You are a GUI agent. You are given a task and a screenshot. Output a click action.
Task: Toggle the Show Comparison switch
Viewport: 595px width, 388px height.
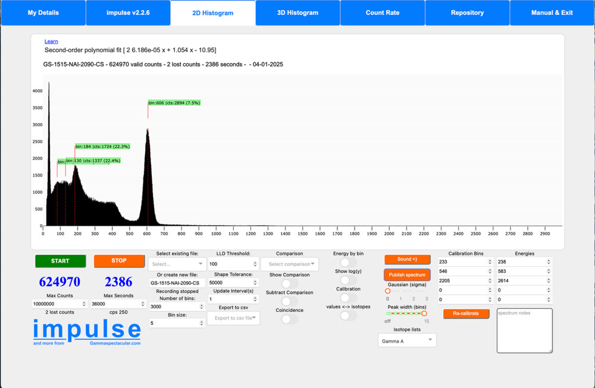click(x=289, y=284)
